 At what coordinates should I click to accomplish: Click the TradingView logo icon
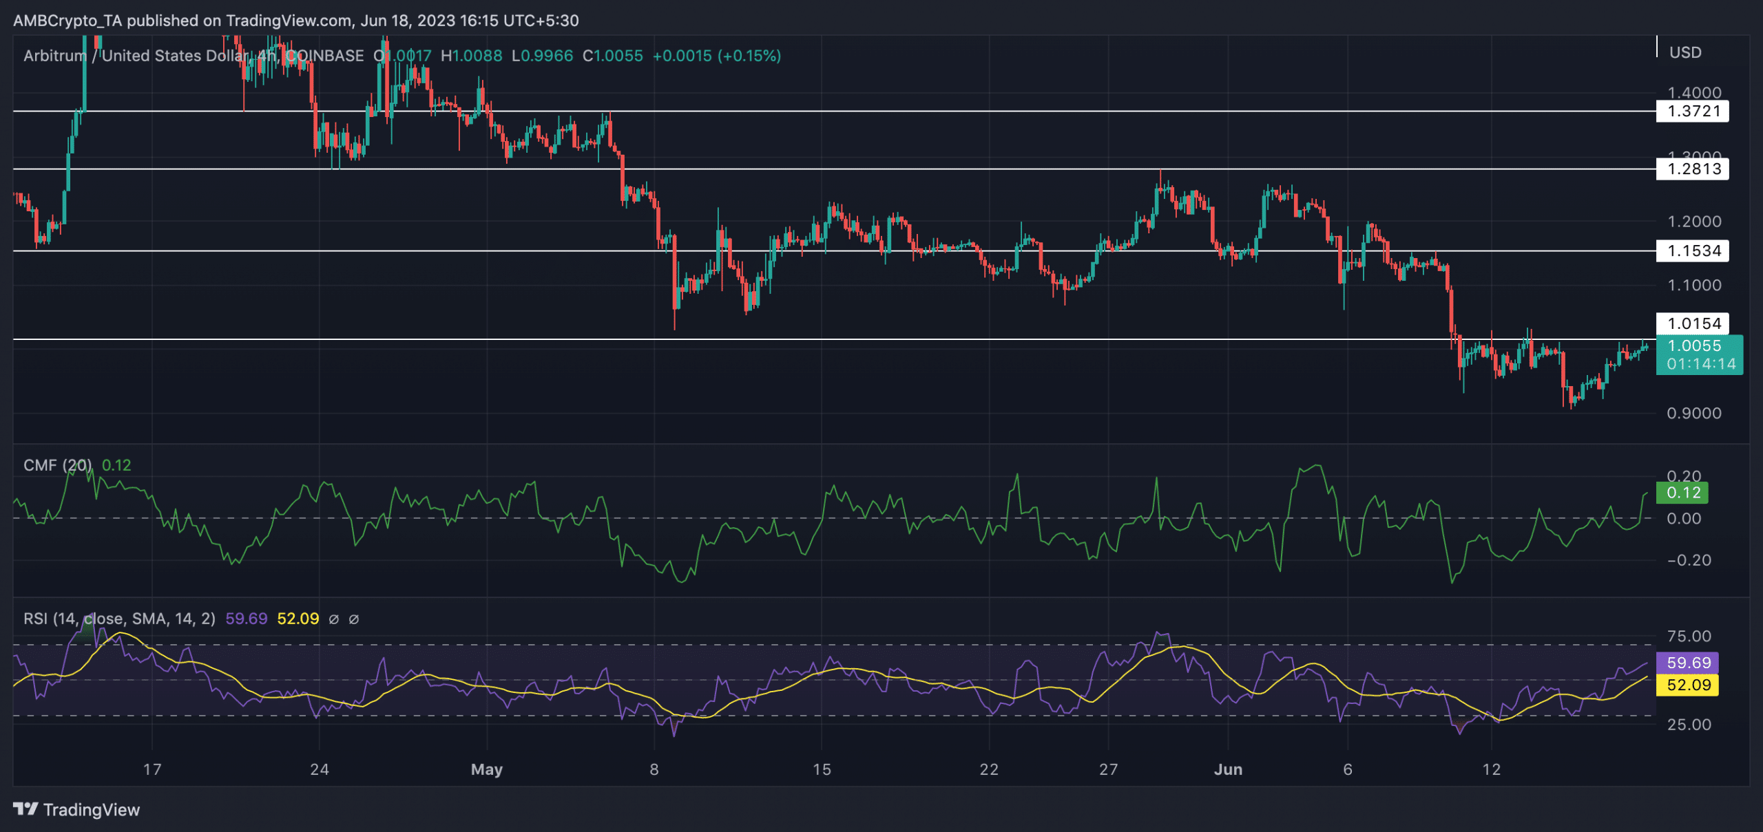pyautogui.click(x=25, y=809)
